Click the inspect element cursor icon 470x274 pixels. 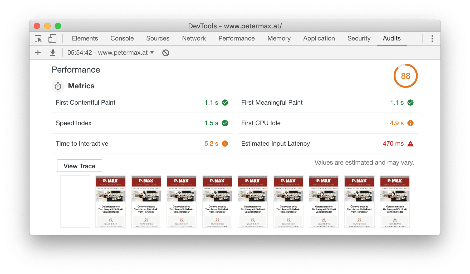(x=38, y=39)
